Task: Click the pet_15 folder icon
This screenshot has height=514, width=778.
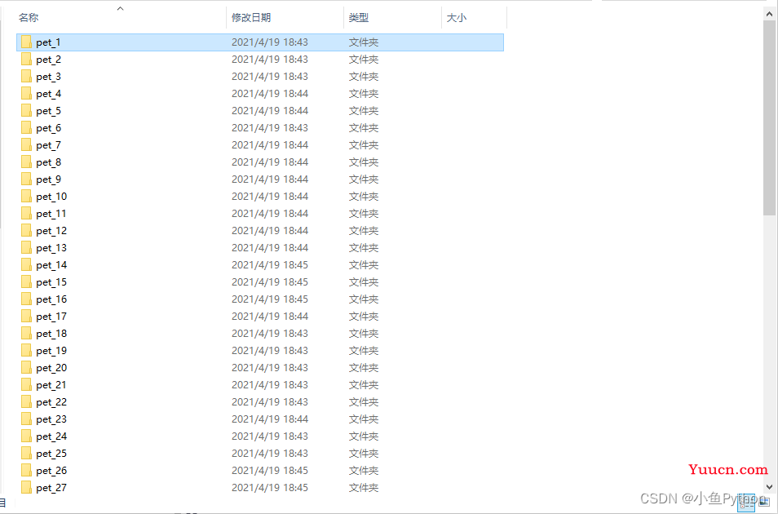Action: pyautogui.click(x=26, y=282)
